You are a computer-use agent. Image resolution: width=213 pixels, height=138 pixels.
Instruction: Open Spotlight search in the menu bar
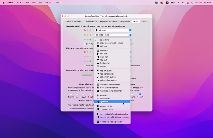[x=183, y=3]
